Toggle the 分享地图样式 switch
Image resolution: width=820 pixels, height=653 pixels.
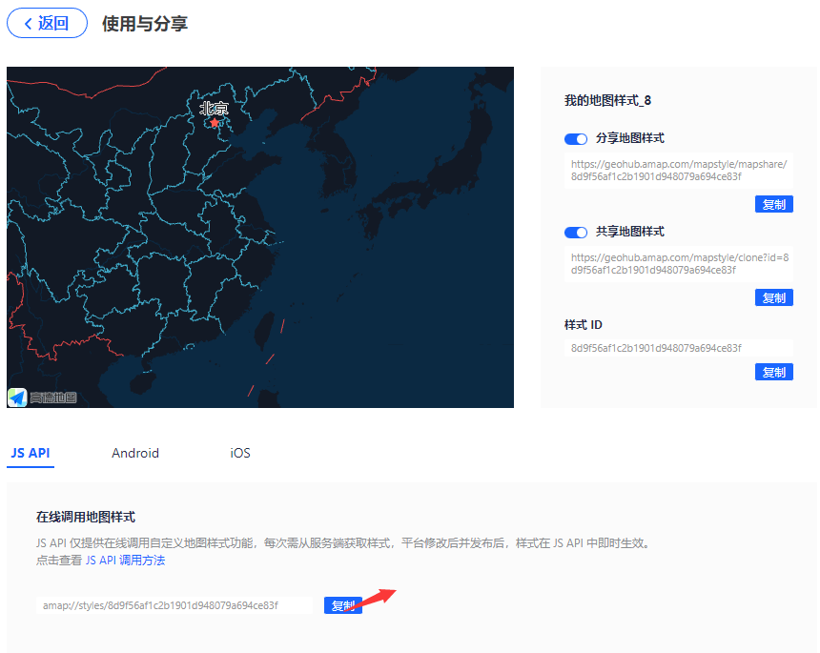576,139
